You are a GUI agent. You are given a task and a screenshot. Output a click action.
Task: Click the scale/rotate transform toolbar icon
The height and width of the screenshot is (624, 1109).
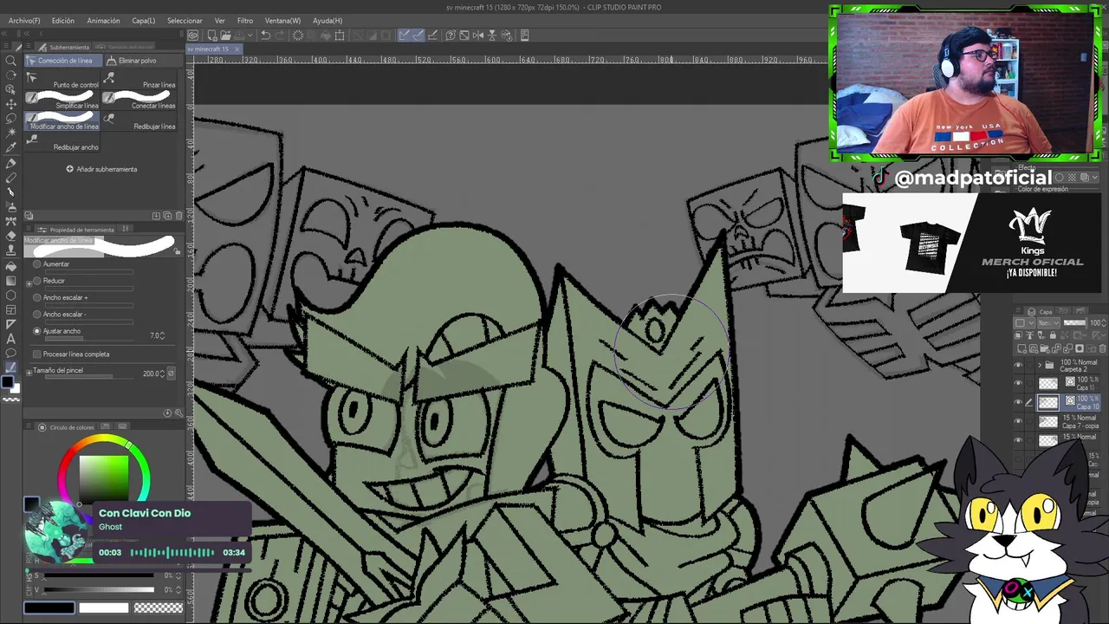tap(340, 36)
